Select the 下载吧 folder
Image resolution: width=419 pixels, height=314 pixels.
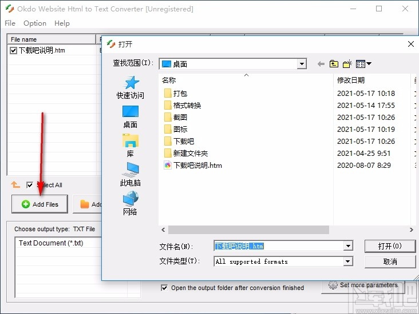[x=179, y=141]
